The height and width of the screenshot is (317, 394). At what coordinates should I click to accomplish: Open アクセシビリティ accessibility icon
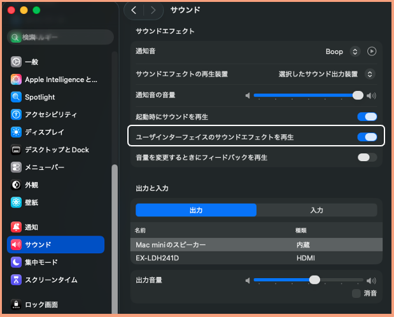click(17, 115)
